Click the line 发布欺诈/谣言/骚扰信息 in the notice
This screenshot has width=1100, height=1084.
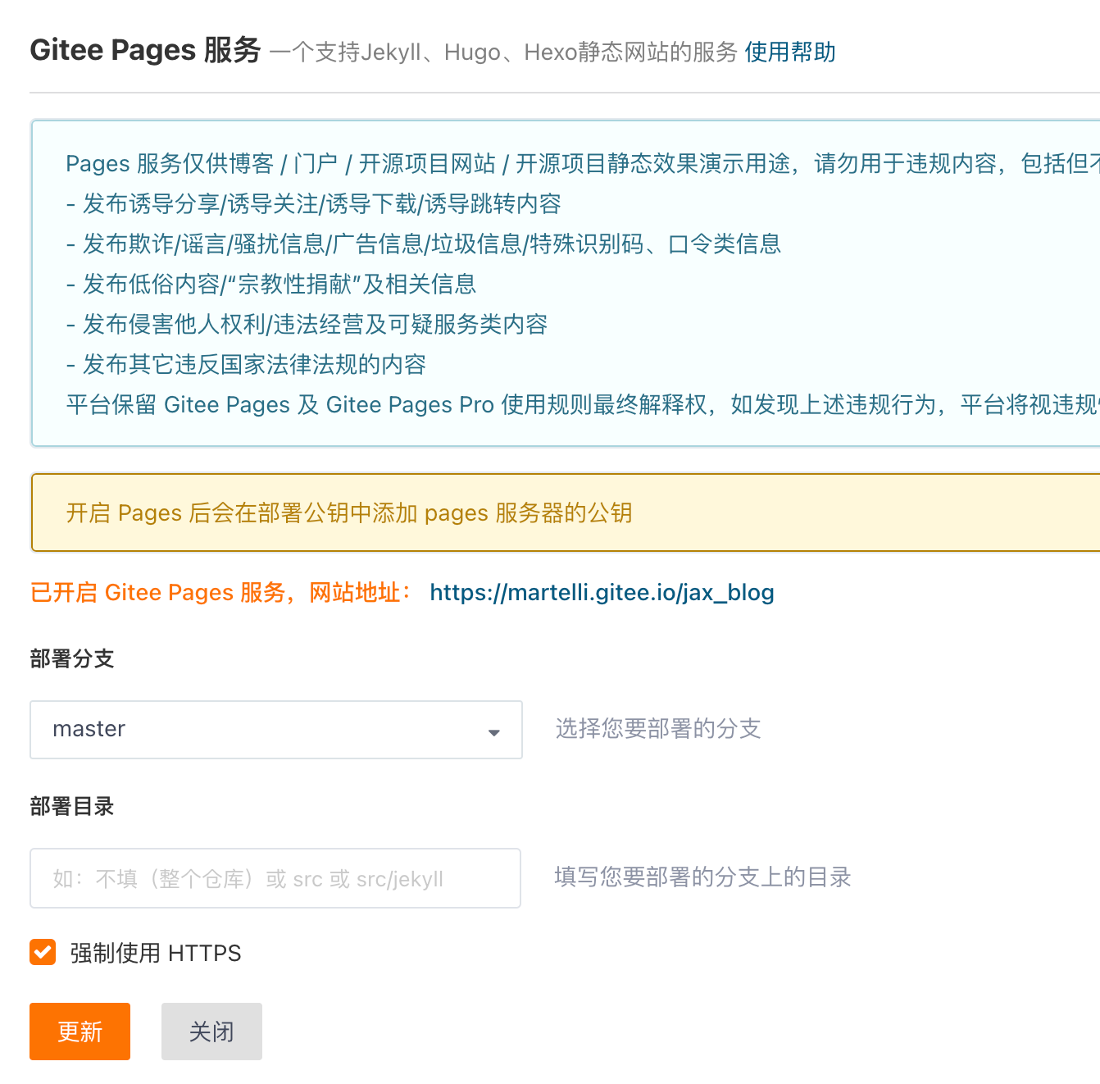point(424,244)
